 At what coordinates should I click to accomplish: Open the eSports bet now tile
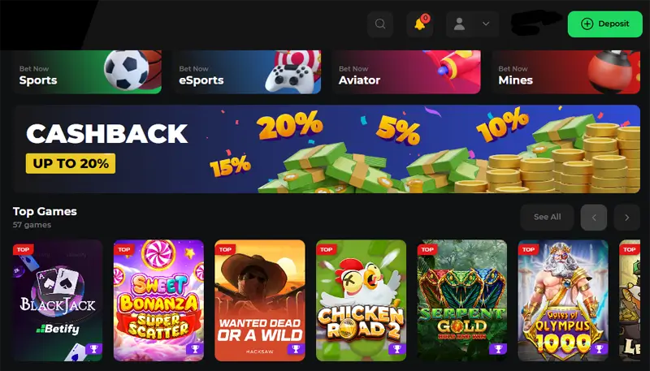coord(247,72)
